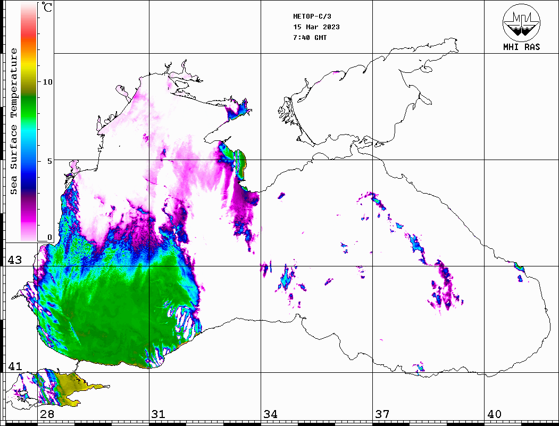Screen dimensions: 559x426
Task: Click the latitude 43 label
Action: 15,260
